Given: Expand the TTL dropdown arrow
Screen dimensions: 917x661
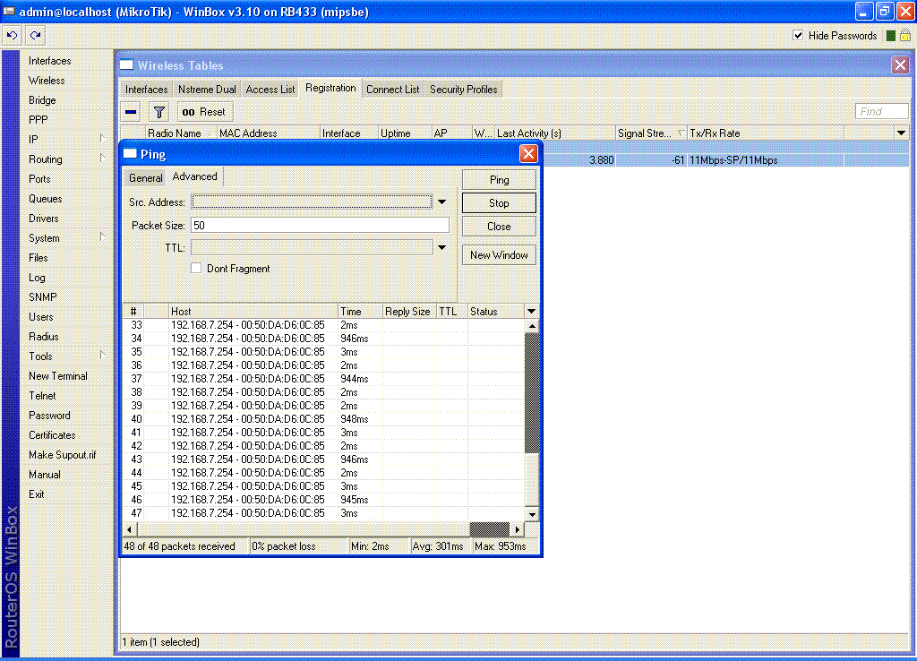Looking at the screenshot, I should click(442, 247).
